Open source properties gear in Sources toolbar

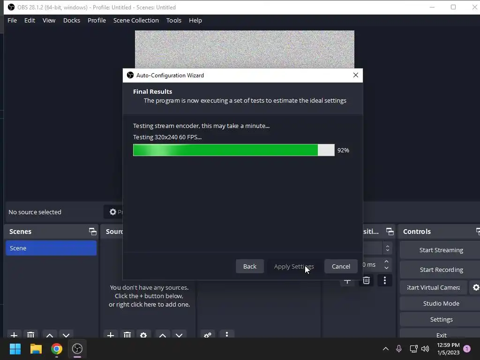pyautogui.click(x=143, y=335)
